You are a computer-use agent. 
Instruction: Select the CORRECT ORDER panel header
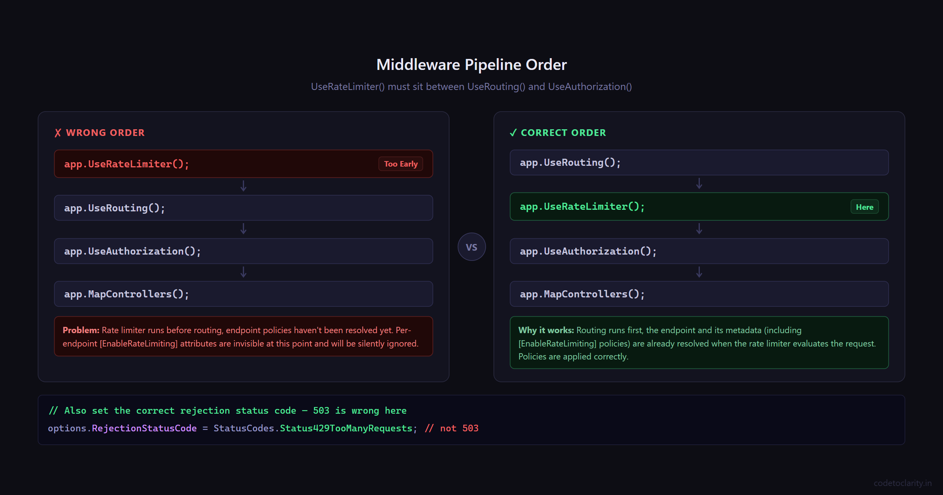[x=563, y=132]
